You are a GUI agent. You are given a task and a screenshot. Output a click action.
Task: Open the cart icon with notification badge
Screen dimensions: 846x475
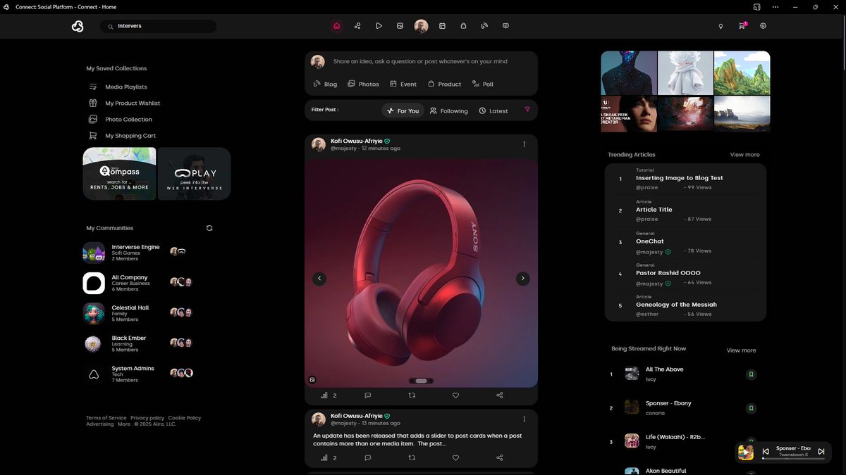(742, 25)
